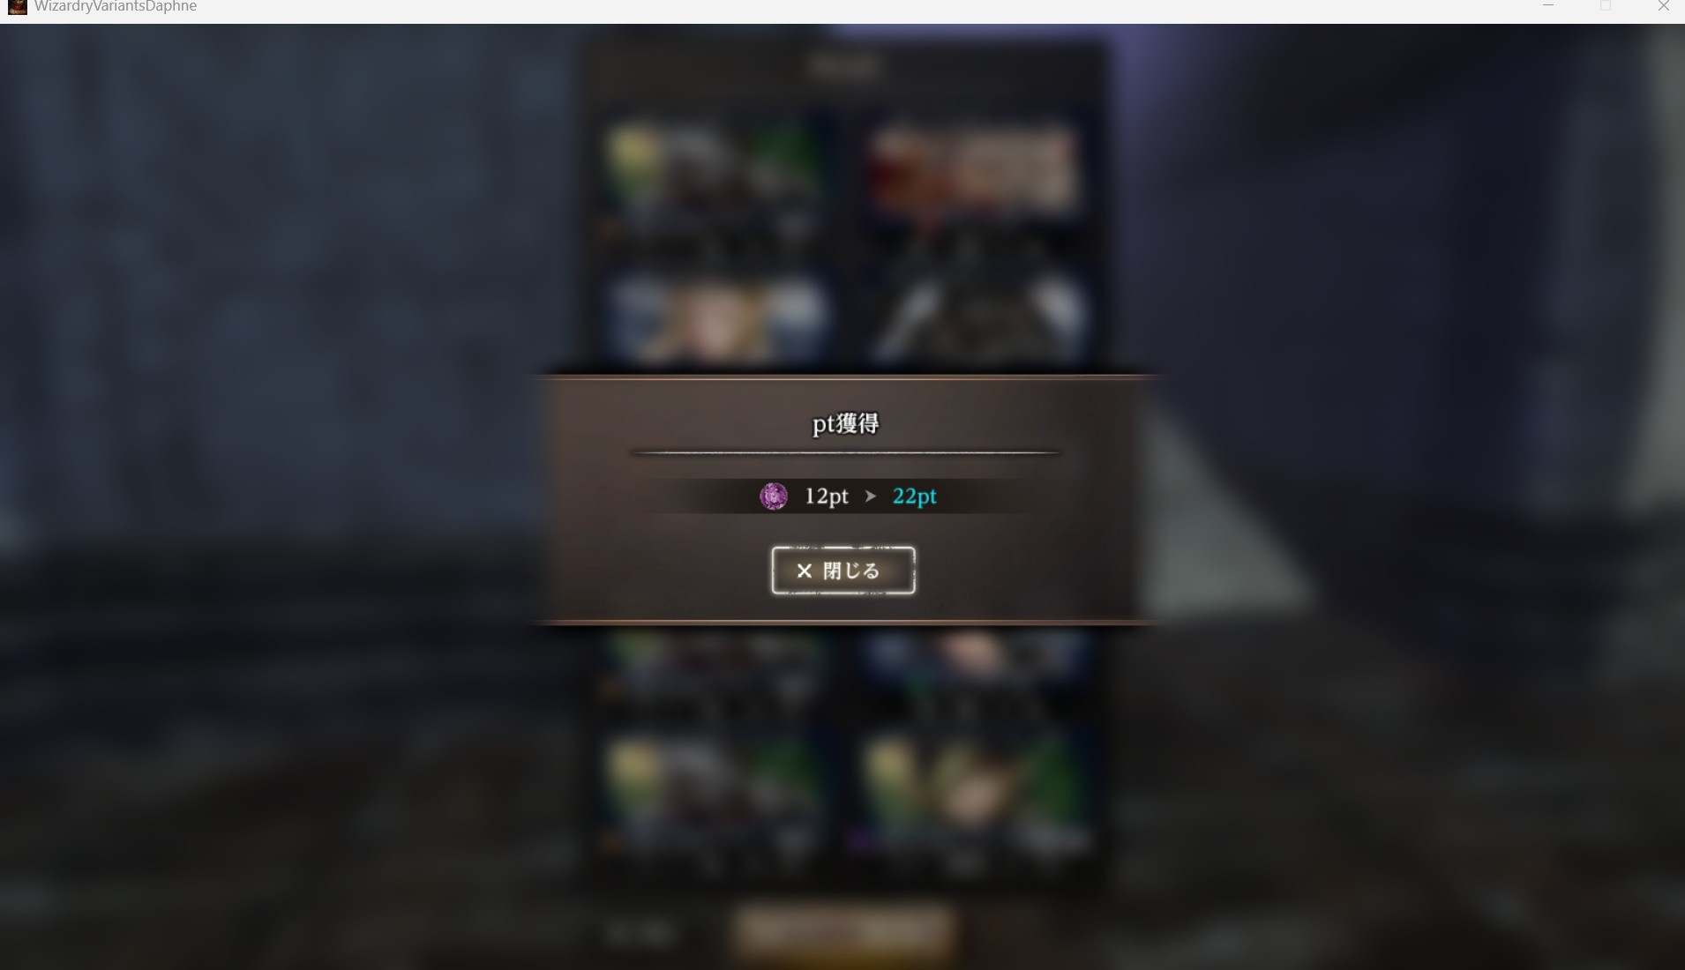Click the blurred panel title at top
The height and width of the screenshot is (970, 1685).
844,66
